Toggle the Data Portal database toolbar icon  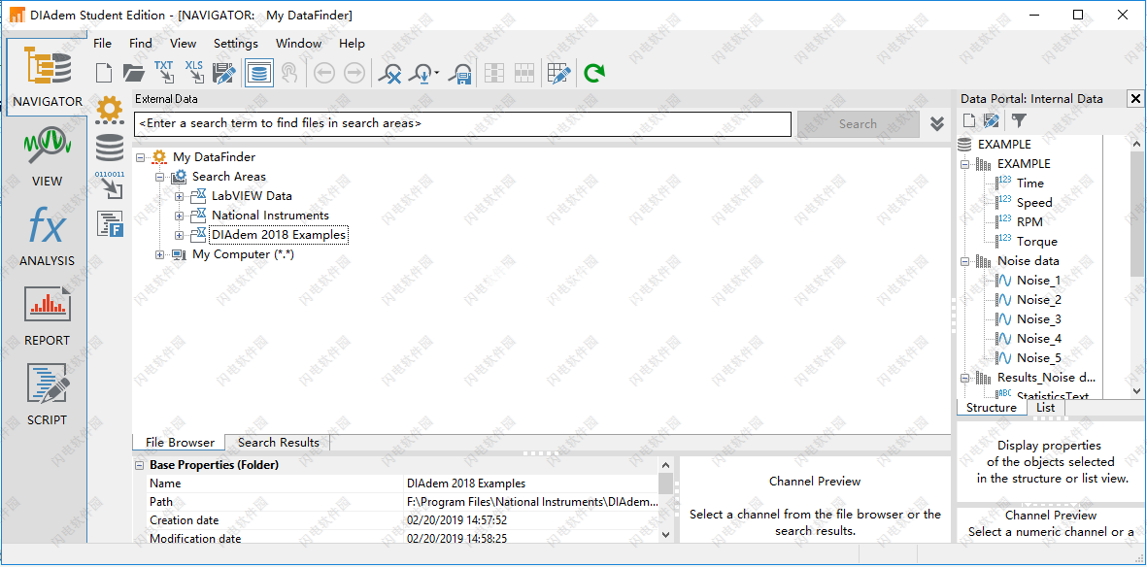click(258, 73)
